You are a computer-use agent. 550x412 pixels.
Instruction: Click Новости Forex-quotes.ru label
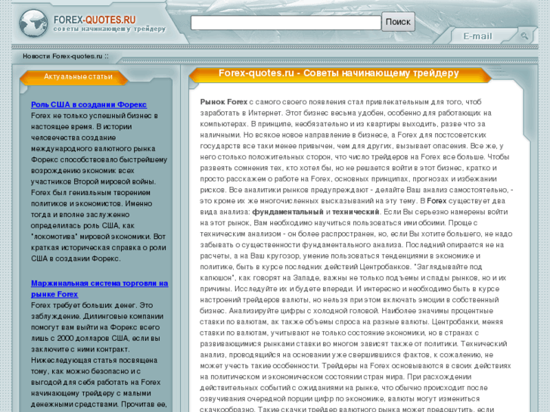(66, 56)
